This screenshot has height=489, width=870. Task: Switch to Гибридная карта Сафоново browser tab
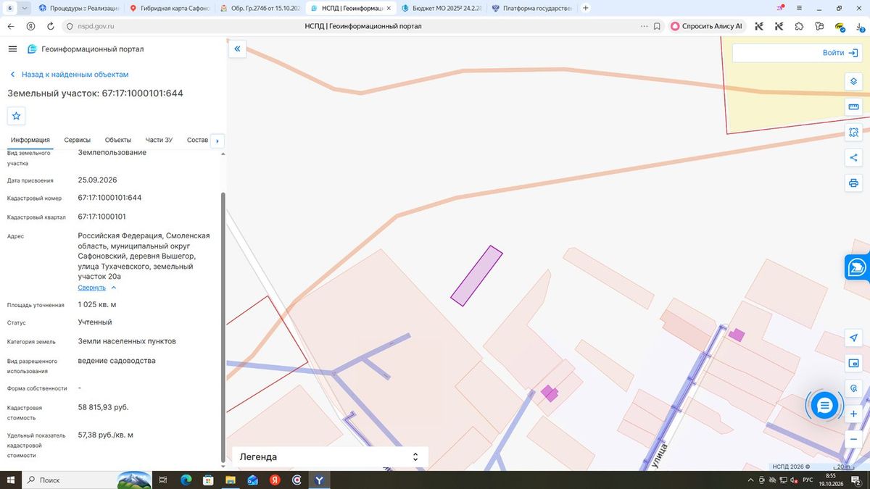170,8
